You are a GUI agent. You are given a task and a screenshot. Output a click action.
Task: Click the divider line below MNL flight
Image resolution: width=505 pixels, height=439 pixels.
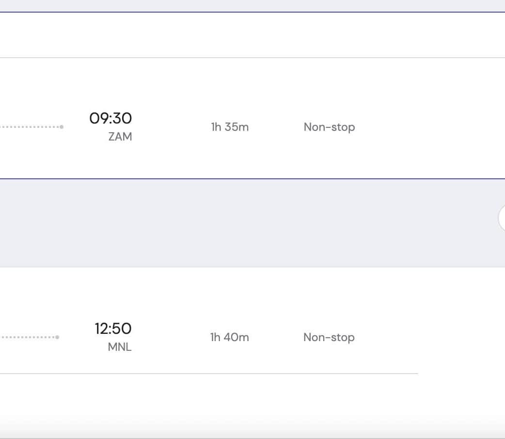tap(242, 374)
